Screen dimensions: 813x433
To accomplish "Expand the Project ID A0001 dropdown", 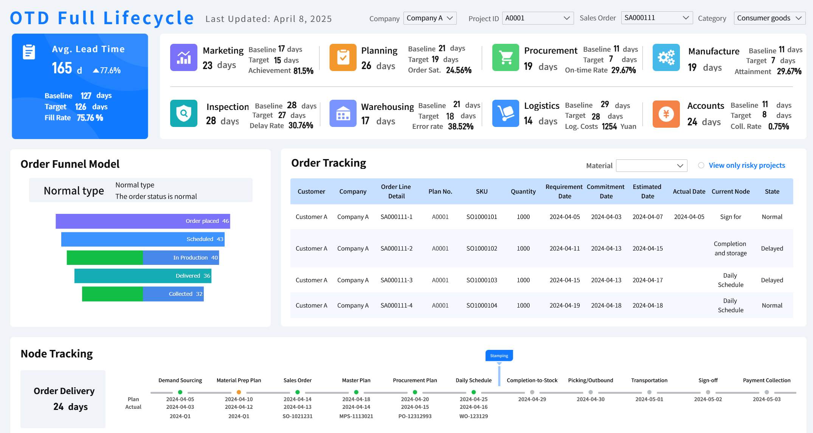I will 537,18.
